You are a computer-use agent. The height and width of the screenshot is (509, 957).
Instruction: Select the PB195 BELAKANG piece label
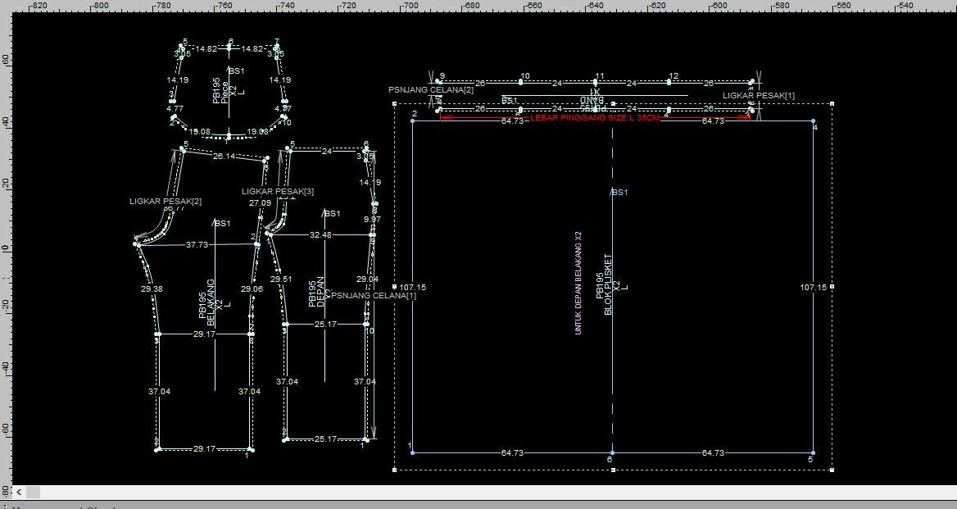206,302
